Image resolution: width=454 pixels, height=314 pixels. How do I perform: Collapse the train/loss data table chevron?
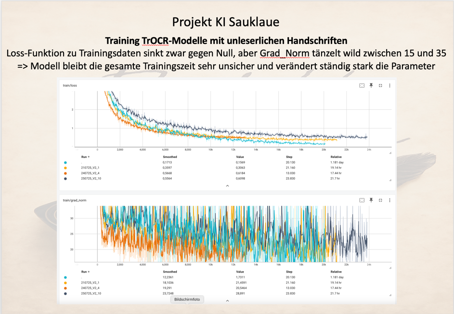pyautogui.click(x=227, y=186)
